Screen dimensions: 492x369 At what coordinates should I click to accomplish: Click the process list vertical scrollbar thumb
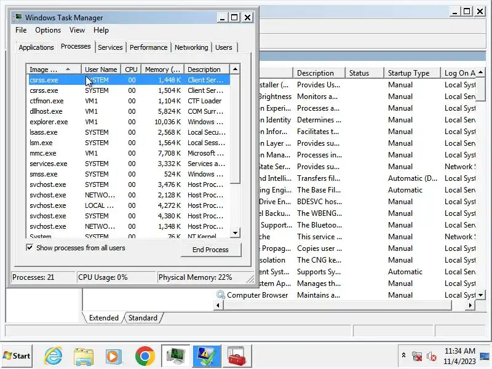(235, 129)
